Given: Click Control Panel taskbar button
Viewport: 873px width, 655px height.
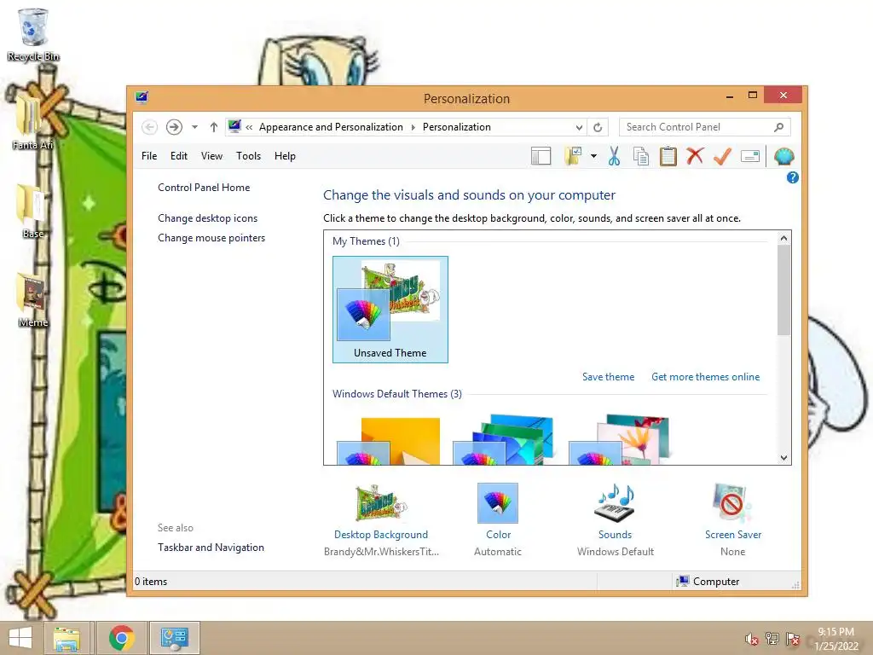Looking at the screenshot, I should 174,638.
